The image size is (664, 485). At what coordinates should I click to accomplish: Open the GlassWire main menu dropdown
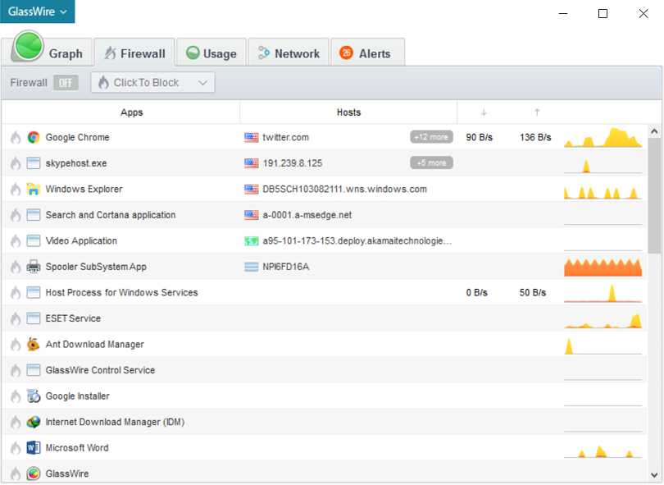37,11
